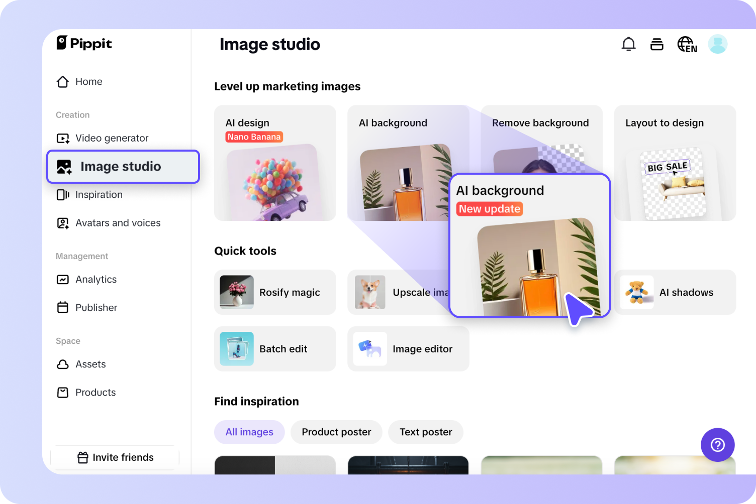The width and height of the screenshot is (756, 504).
Task: Click the Pippit logo
Action: click(x=83, y=43)
